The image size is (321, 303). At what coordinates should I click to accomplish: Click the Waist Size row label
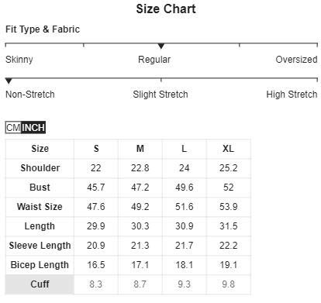(x=40, y=207)
